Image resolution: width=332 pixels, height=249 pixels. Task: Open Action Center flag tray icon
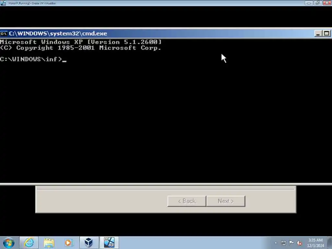pyautogui.click(x=291, y=243)
